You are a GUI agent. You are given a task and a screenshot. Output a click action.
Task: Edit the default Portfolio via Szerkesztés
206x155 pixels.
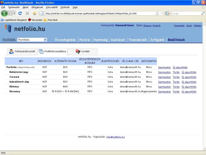point(164,67)
